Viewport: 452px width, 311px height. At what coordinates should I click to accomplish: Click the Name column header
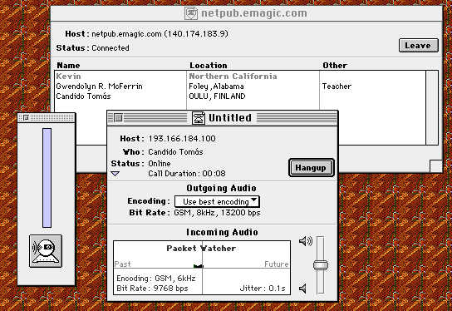[x=68, y=65]
